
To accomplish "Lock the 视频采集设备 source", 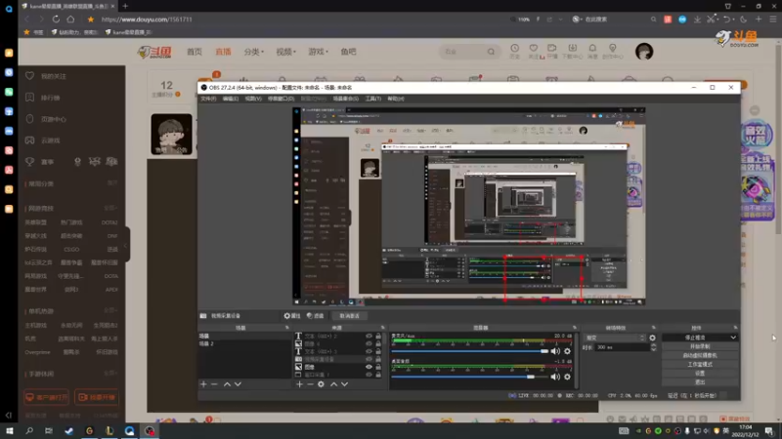I will coord(378,359).
